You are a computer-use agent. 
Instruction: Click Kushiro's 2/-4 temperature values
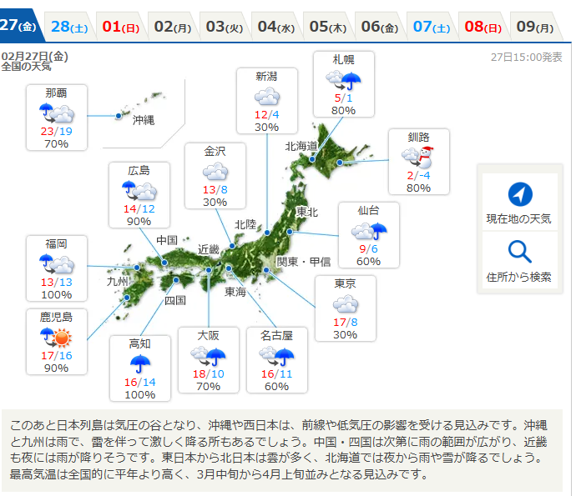point(418,175)
